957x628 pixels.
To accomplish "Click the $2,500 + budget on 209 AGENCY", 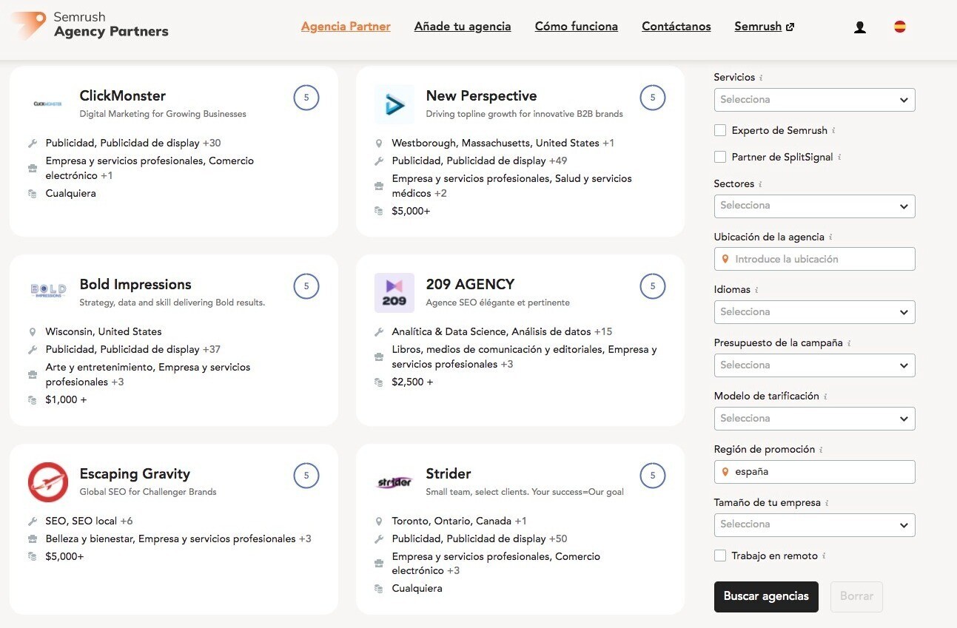I will pos(412,382).
